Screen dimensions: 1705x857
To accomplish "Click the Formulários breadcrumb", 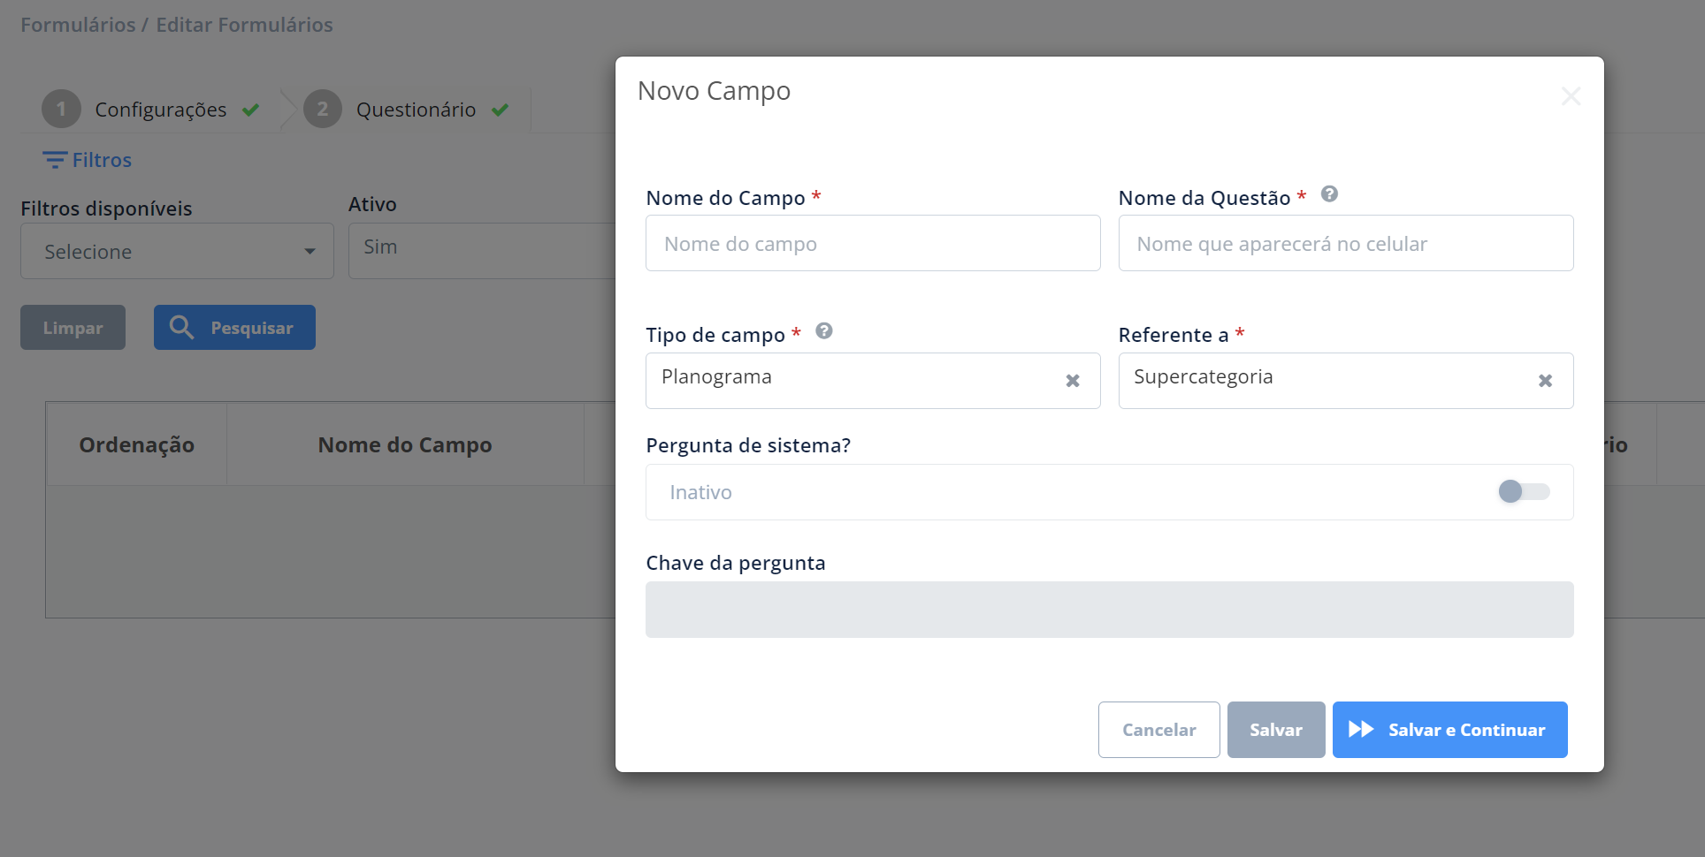I will 78,25.
